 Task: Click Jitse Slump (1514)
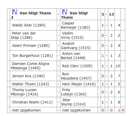[73, 102]
